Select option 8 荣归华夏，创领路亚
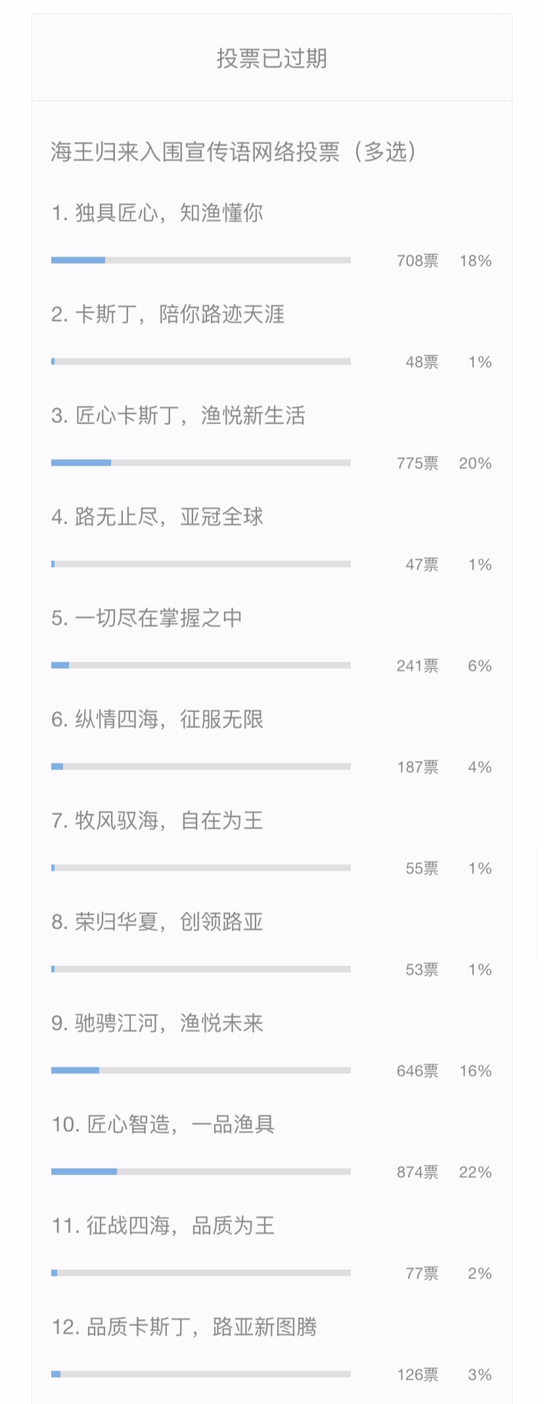544x1404 pixels. (x=158, y=922)
